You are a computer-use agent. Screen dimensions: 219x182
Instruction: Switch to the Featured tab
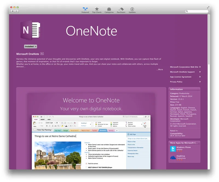click(x=85, y=10)
